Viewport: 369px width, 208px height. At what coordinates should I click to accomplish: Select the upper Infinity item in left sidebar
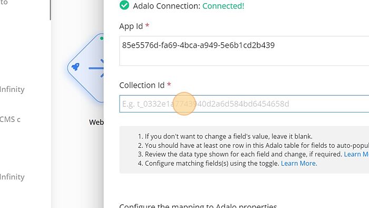pyautogui.click(x=12, y=90)
